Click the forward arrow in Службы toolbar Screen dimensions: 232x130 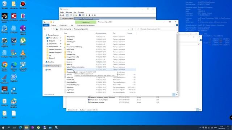coord(63,15)
